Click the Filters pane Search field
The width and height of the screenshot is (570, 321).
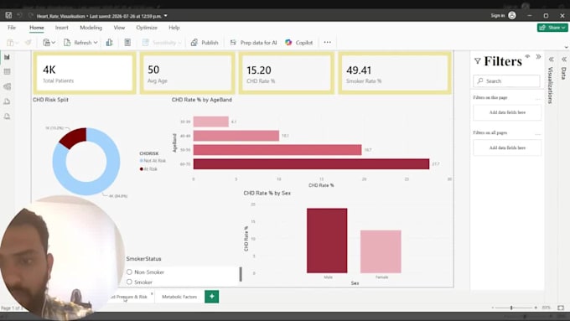pos(507,81)
